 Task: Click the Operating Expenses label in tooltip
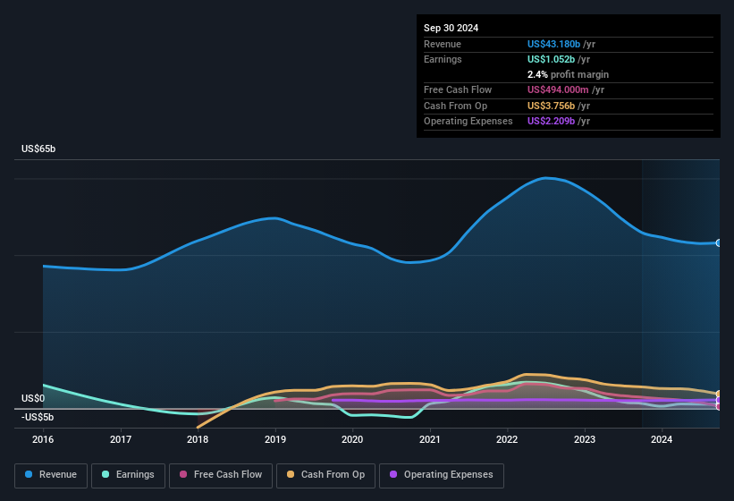click(468, 122)
